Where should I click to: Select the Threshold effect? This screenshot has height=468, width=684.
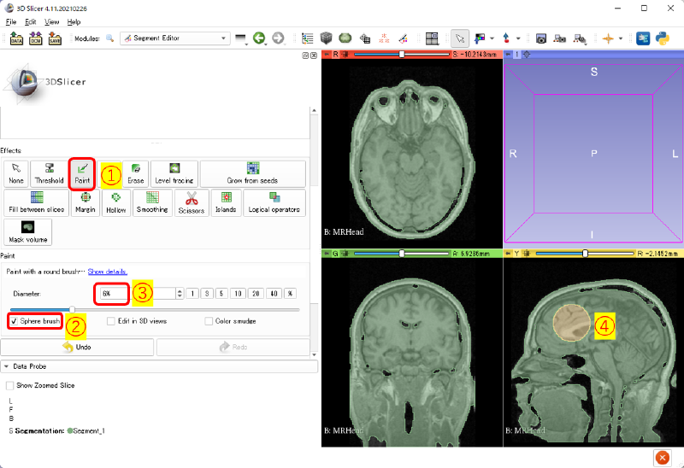(x=49, y=173)
